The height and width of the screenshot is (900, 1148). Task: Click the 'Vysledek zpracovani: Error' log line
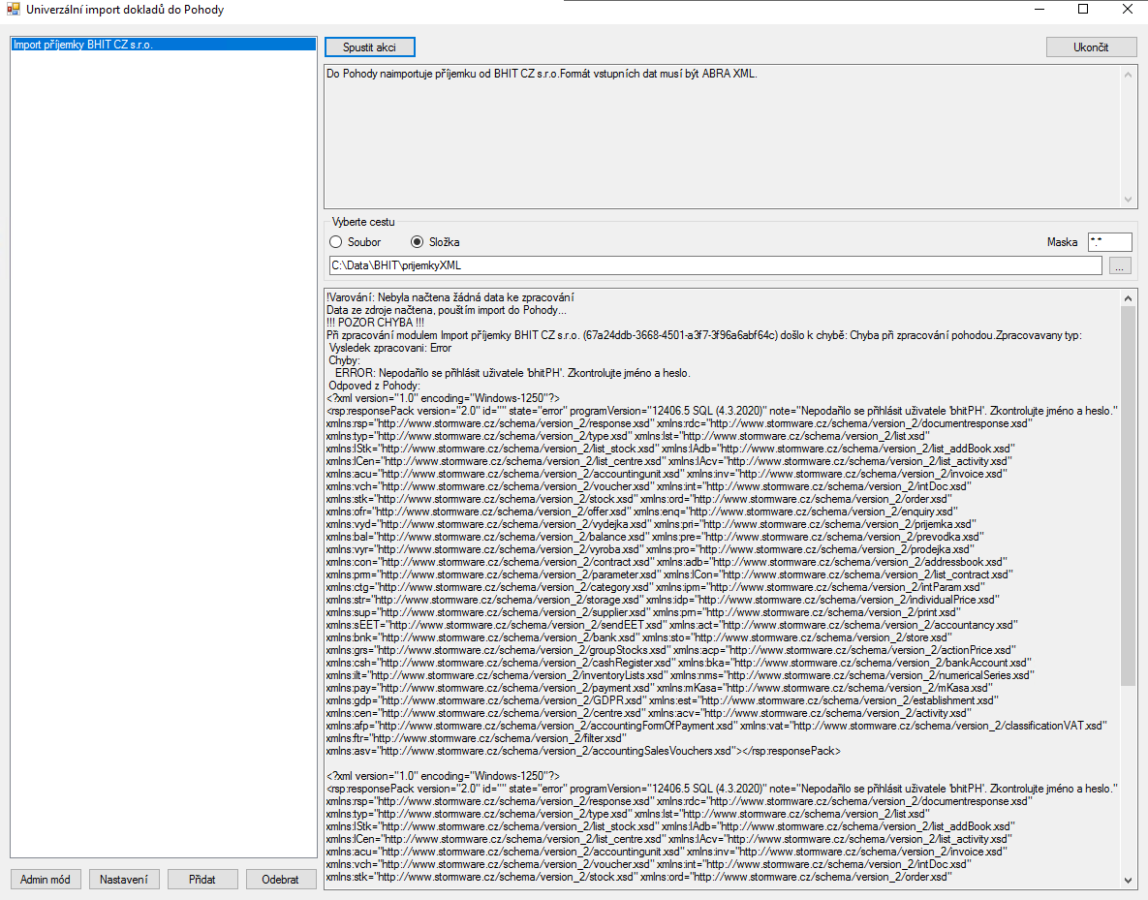coord(390,349)
